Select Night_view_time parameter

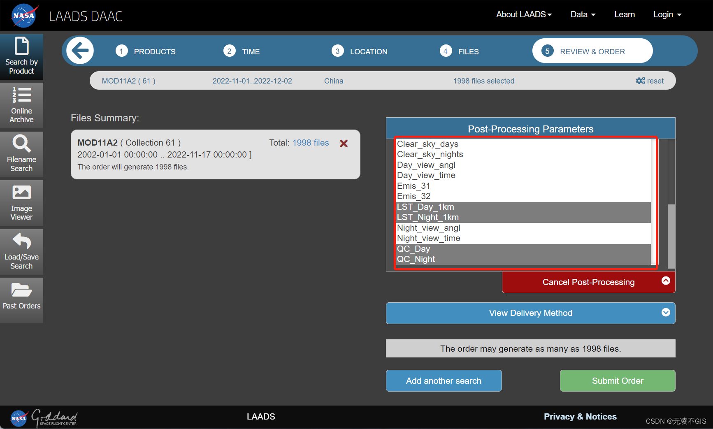[x=523, y=238]
